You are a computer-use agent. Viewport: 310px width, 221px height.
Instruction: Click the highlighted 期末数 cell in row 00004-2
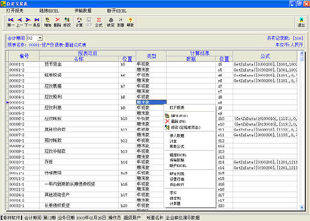151,102
